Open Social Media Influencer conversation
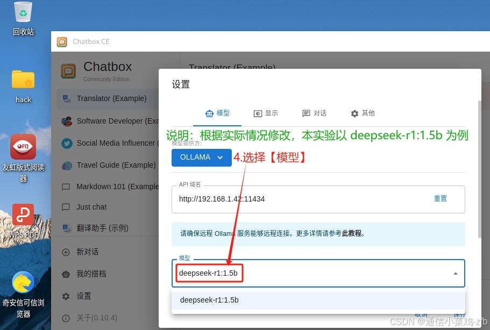Viewport: 490px width, 330px height. (108, 144)
